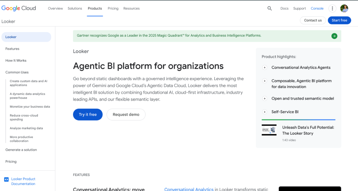Play the Looker Story video thumbnail

pyautogui.click(x=269, y=130)
